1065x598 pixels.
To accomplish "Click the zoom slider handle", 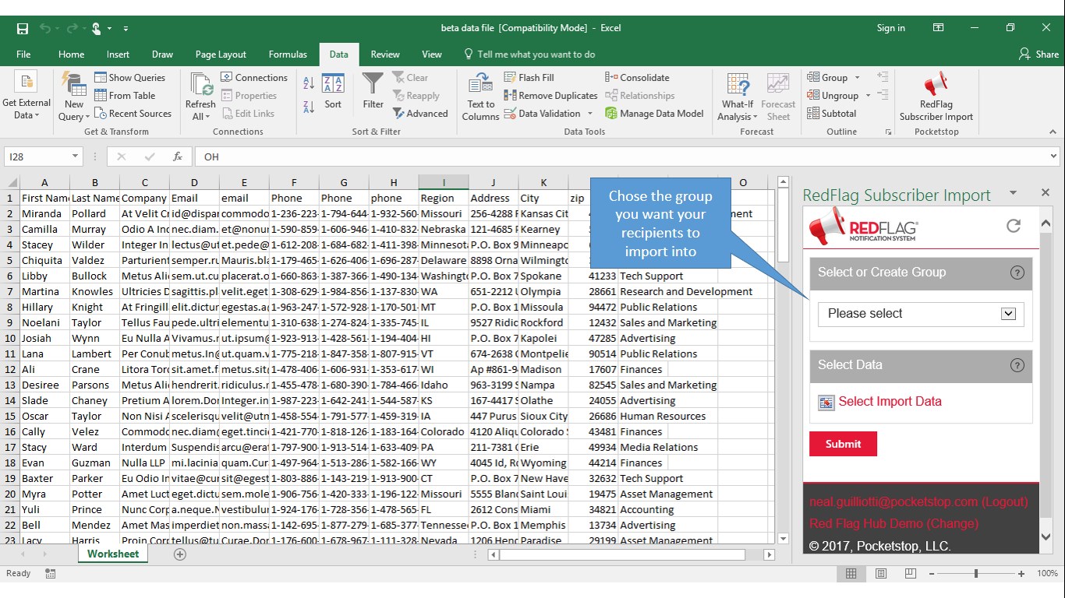I will 975,574.
